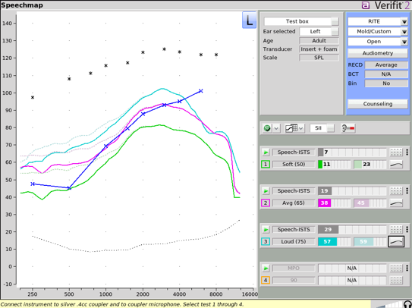
Task: Click the headphone icon in the status bar
Action: pos(407,304)
